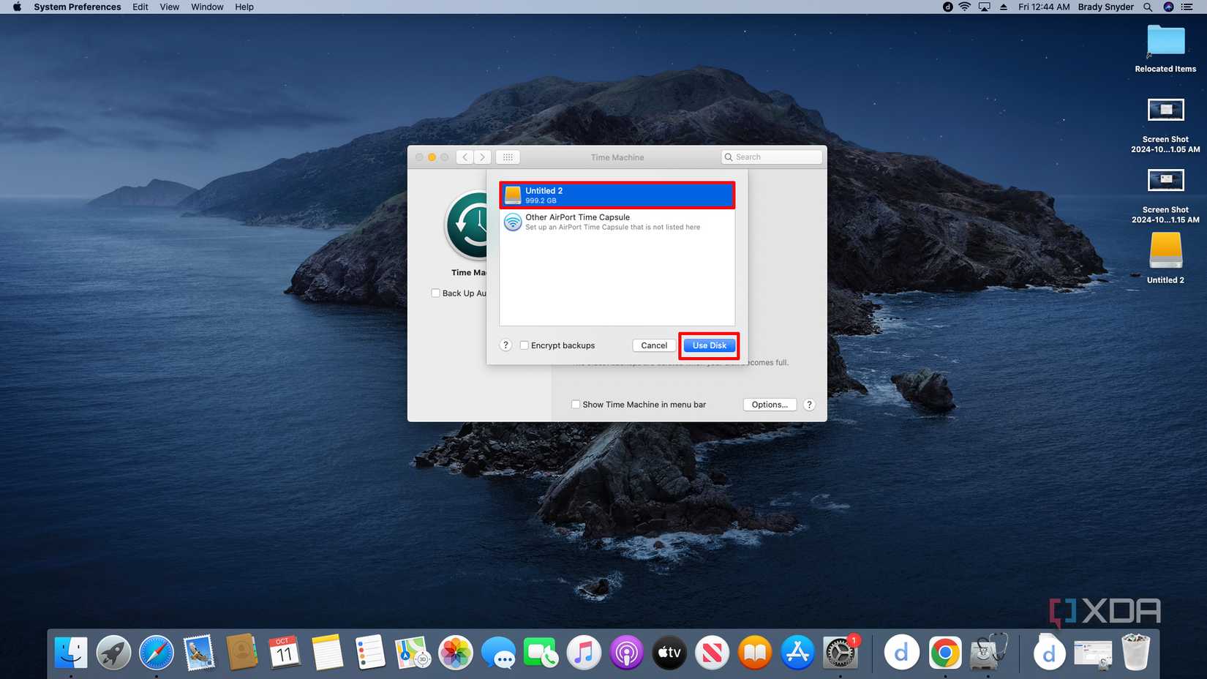
Task: Open Brady Snyder user menu
Action: [1105, 7]
